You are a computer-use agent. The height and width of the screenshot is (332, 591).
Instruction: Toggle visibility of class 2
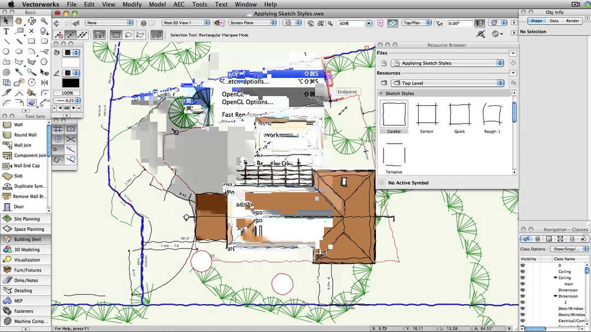(x=523, y=303)
